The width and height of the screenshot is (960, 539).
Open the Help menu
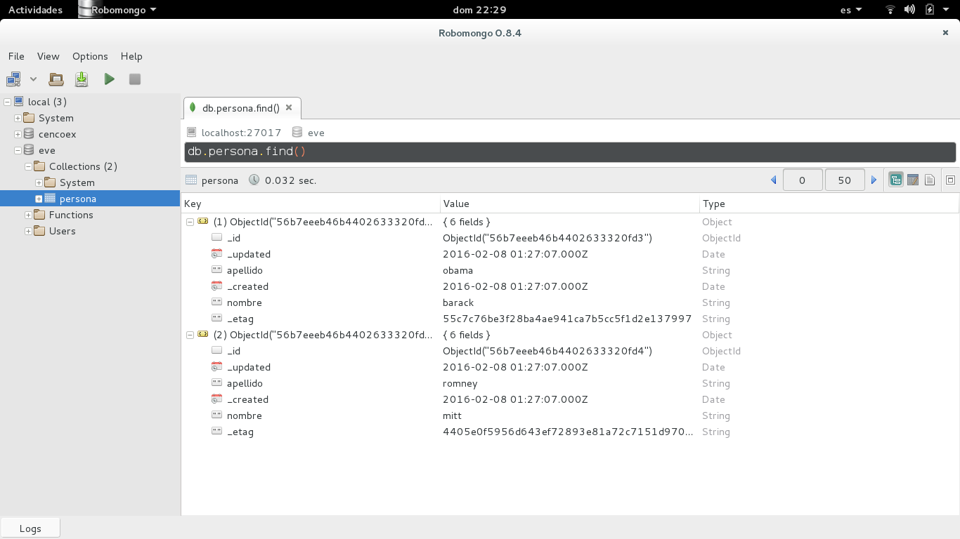[x=131, y=56]
